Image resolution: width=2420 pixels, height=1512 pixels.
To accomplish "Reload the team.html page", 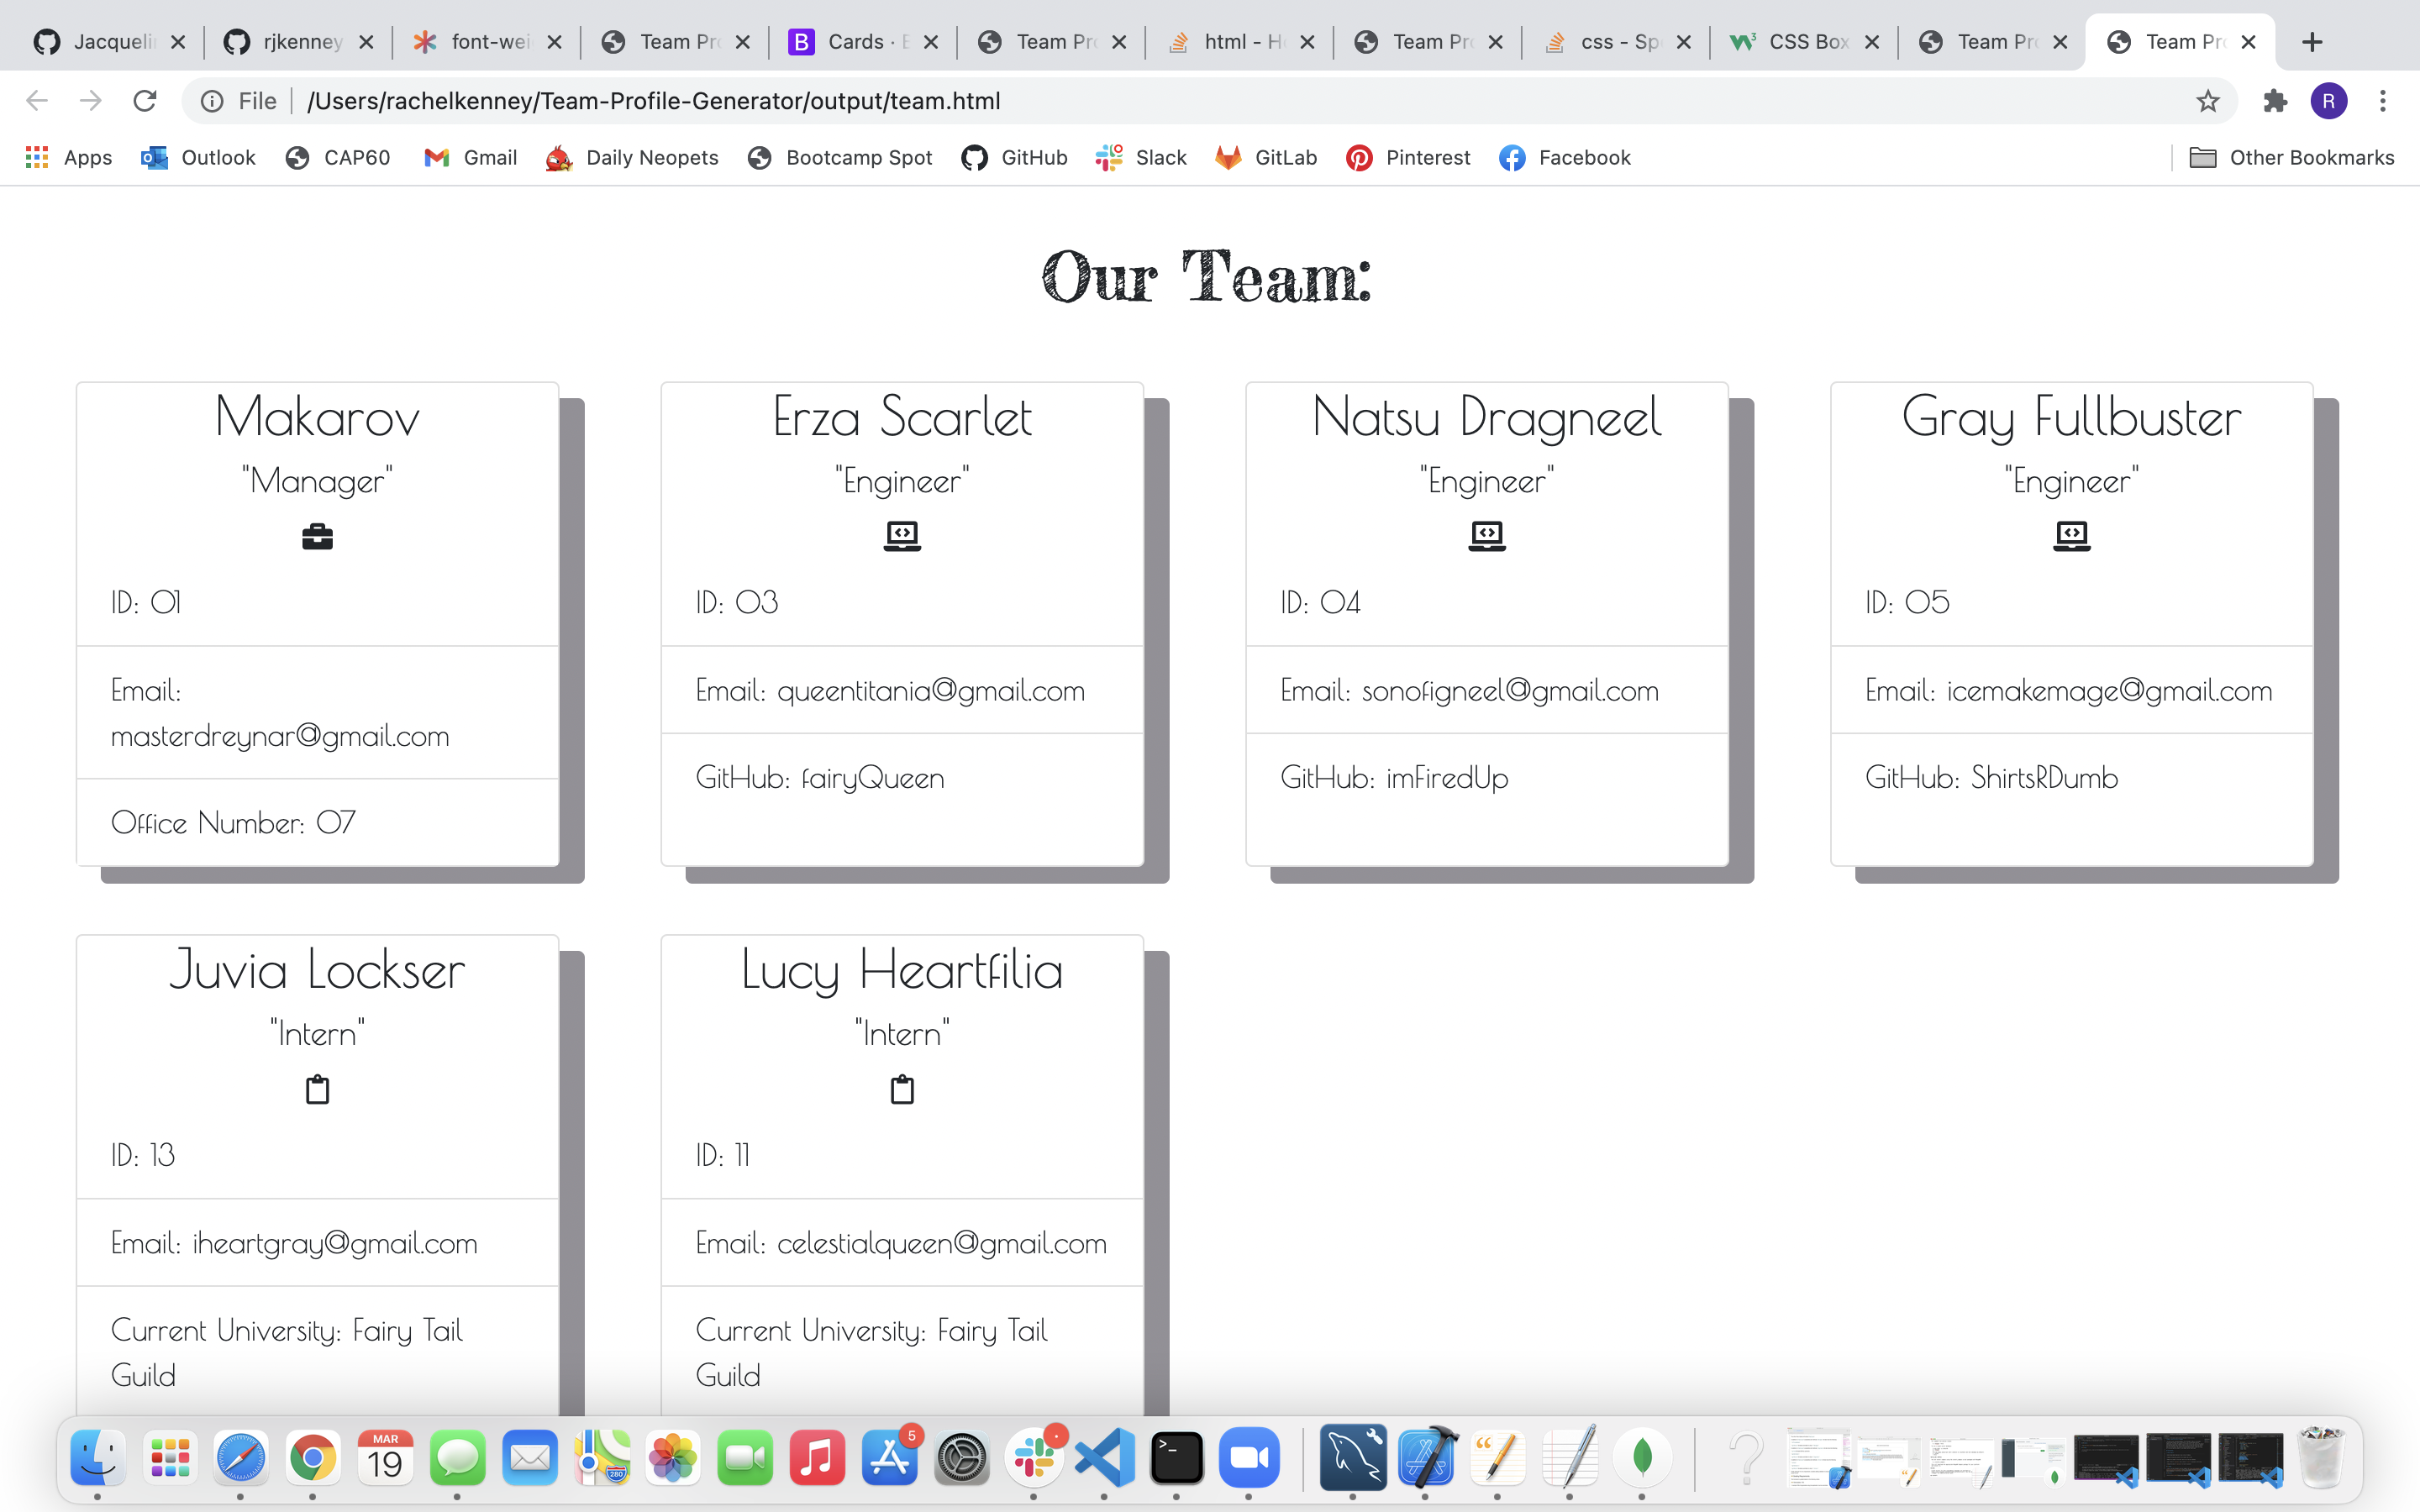I will tap(145, 100).
